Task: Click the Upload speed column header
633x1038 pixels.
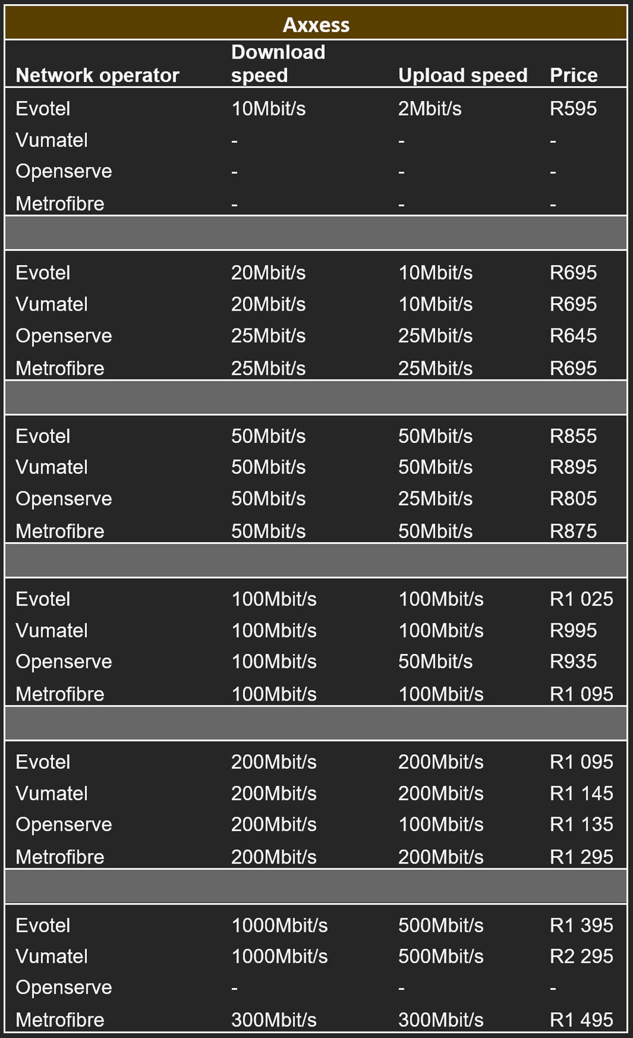Action: click(463, 75)
